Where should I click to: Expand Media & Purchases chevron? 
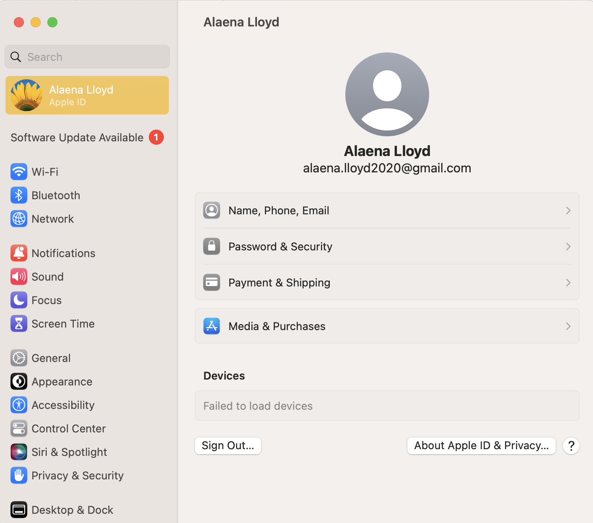[x=568, y=326]
